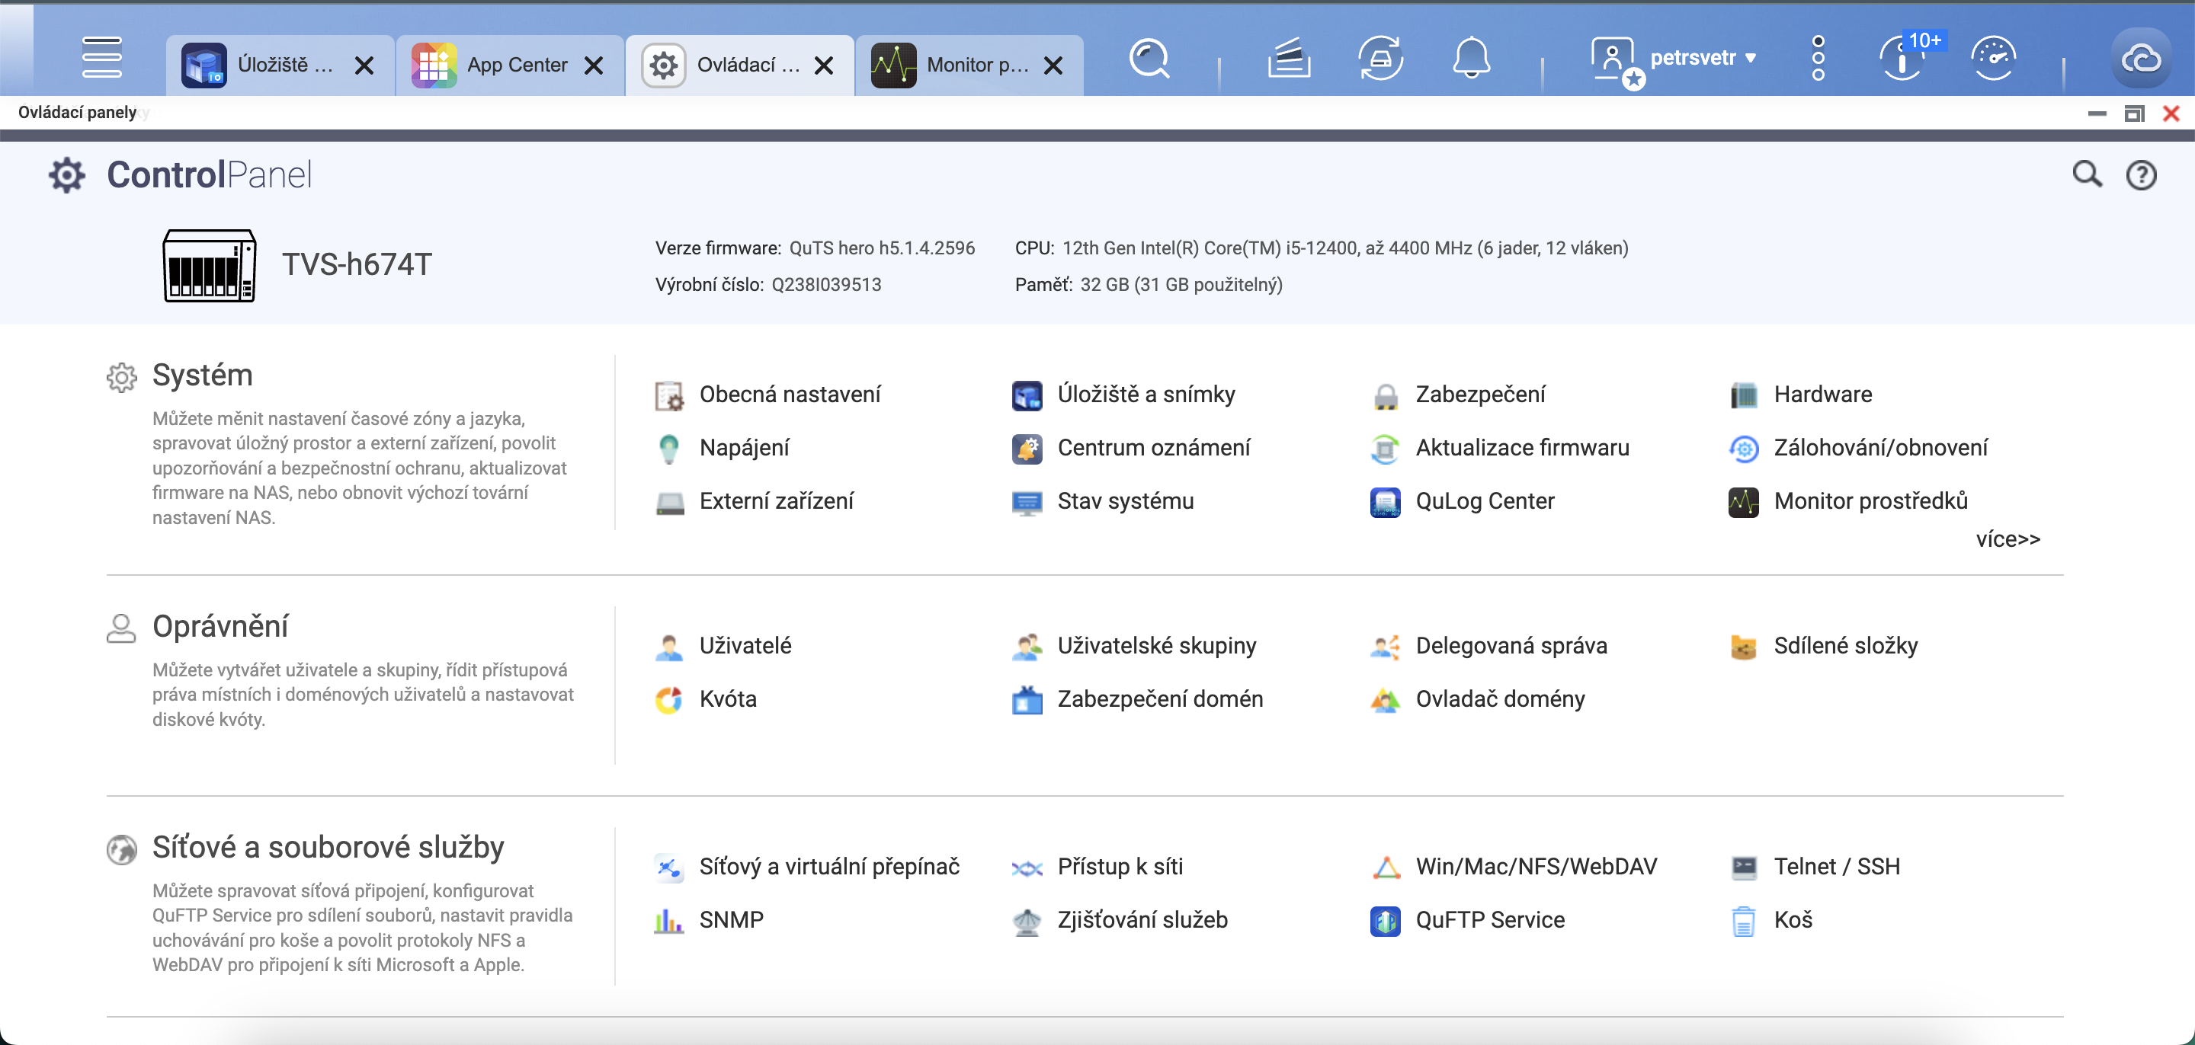Open the desktop search magnifier
The width and height of the screenshot is (2195, 1045).
click(x=1149, y=58)
